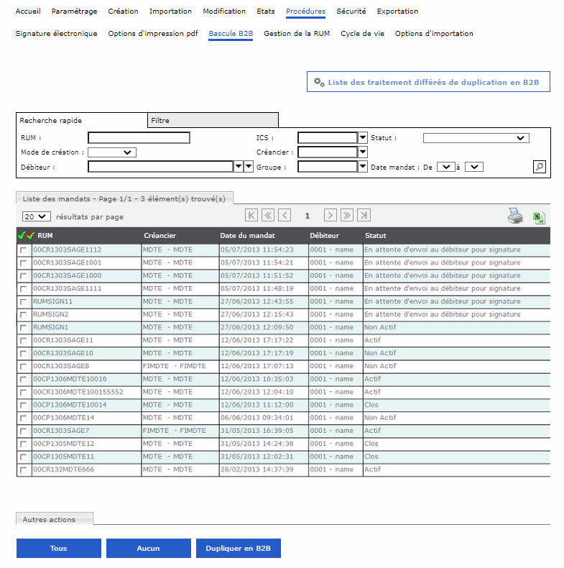Change the results per page dropdown
564x568 pixels.
click(x=36, y=216)
